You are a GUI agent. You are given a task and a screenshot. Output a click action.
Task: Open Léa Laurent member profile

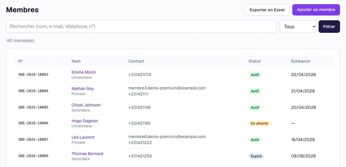[83, 137]
